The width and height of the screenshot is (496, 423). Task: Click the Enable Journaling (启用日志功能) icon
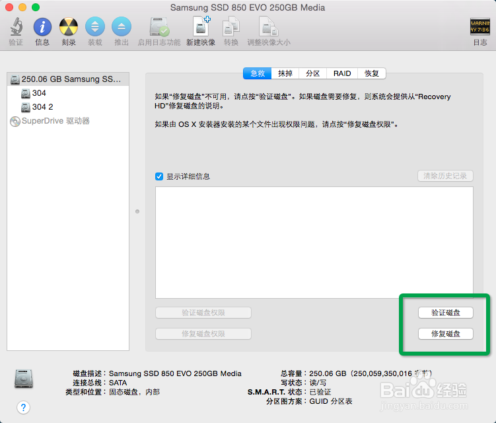click(x=159, y=26)
